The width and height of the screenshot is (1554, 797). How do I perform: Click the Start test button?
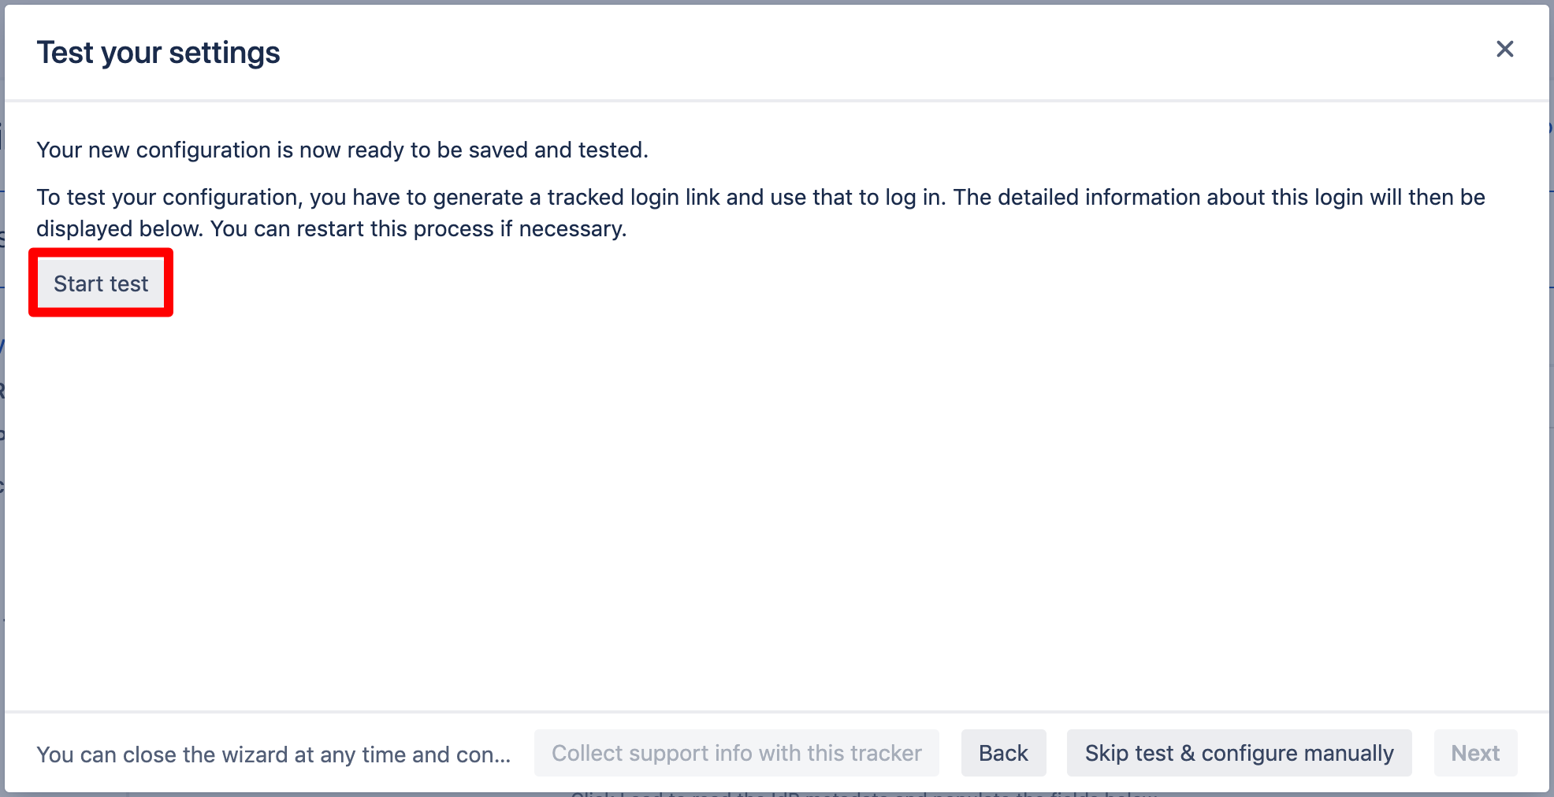coord(101,284)
